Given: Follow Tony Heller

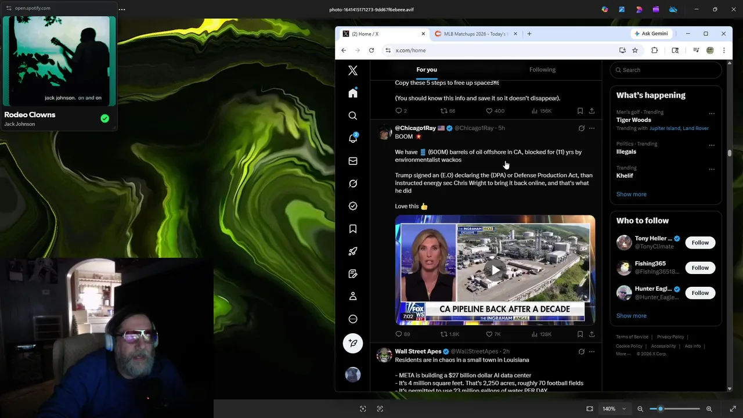Looking at the screenshot, I should [700, 243].
